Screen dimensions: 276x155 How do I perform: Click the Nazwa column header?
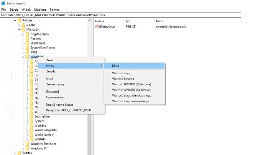109,21
